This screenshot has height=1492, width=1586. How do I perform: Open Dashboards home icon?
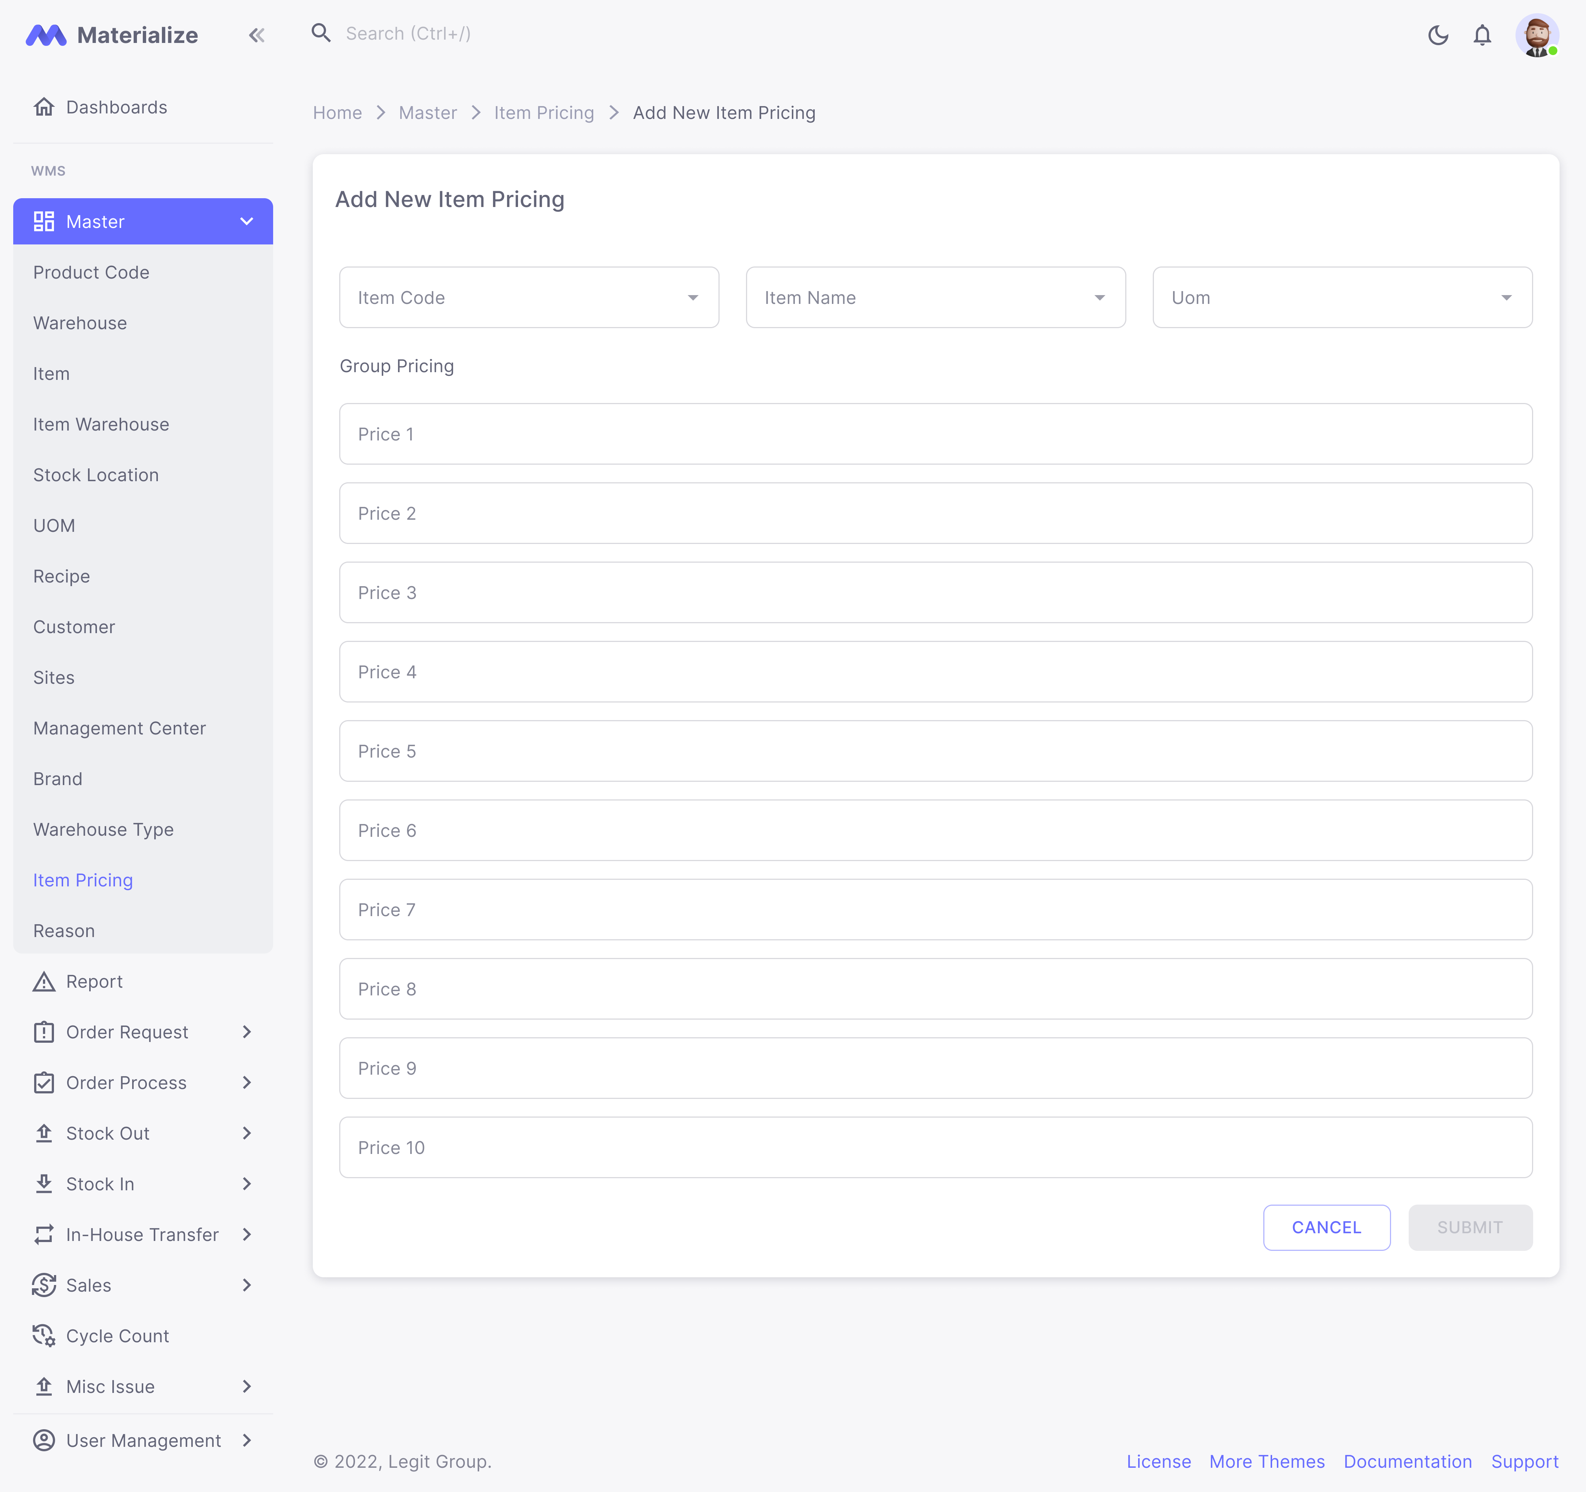pos(44,107)
